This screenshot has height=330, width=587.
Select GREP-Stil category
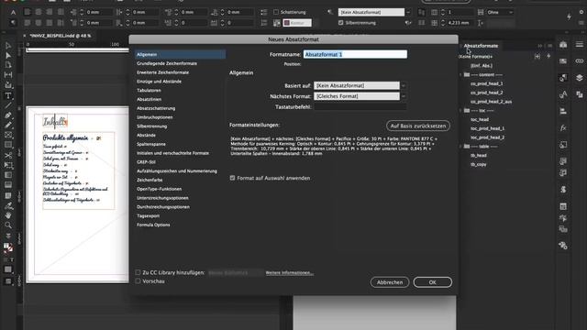tap(147, 162)
